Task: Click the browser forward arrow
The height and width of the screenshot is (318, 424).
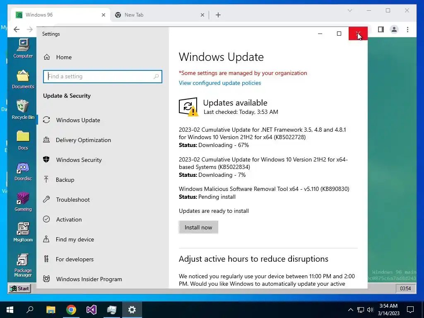Action: [30, 29]
